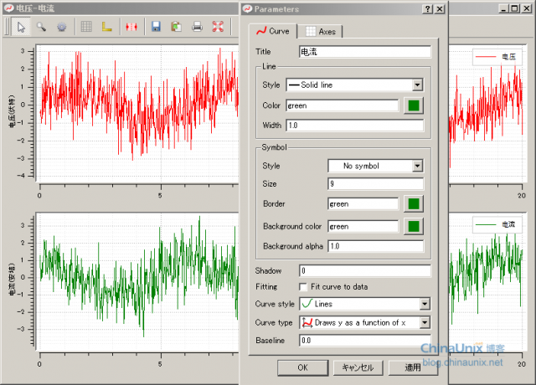Select the Curve tab
The width and height of the screenshot is (536, 385).
tap(273, 31)
